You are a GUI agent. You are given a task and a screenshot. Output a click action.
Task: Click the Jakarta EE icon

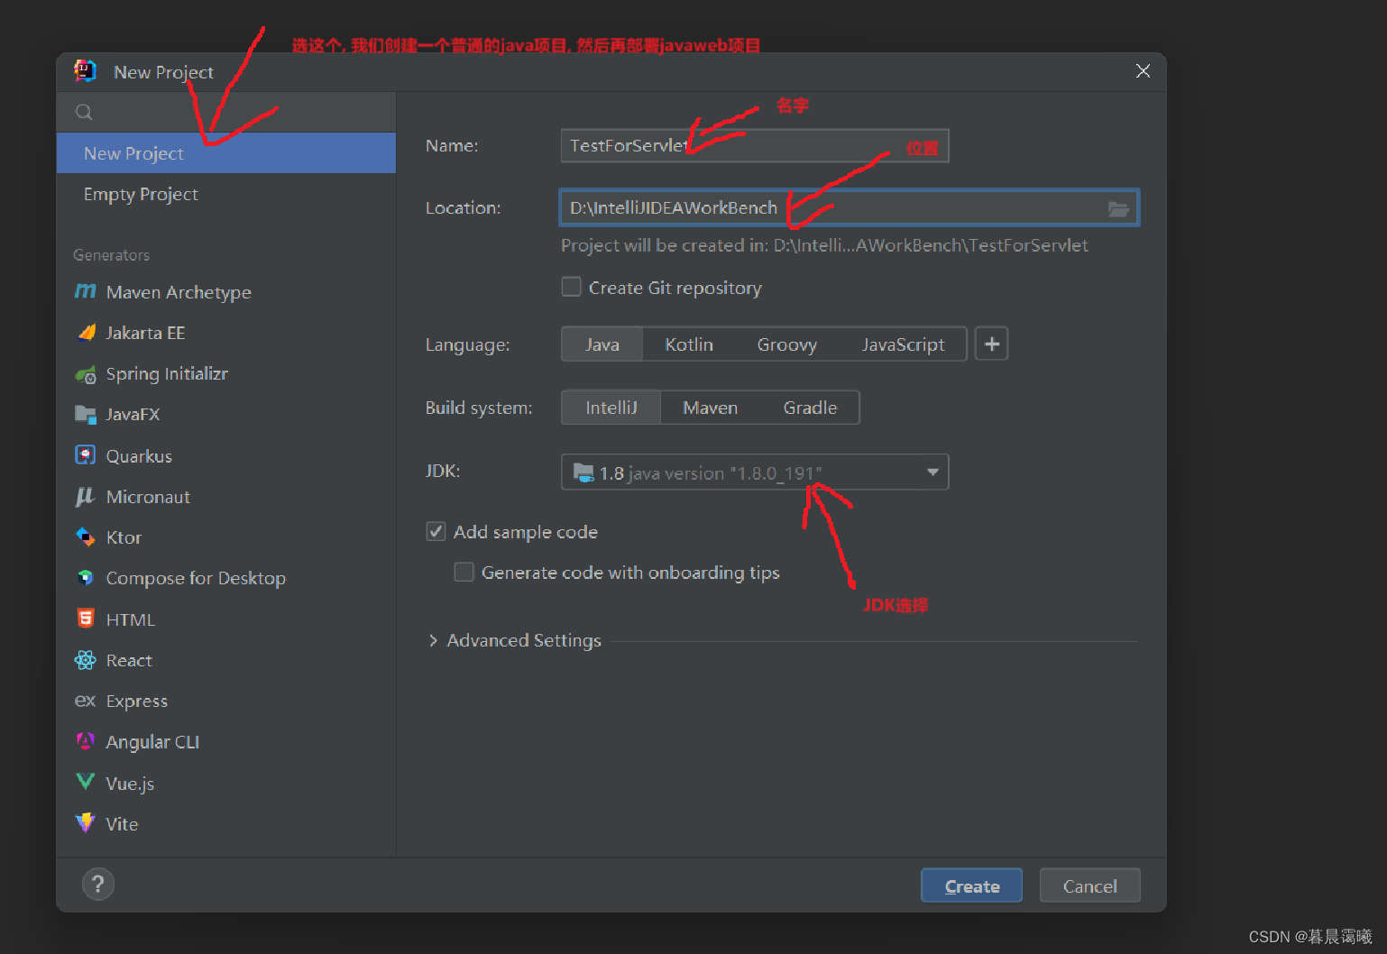pyautogui.click(x=86, y=333)
